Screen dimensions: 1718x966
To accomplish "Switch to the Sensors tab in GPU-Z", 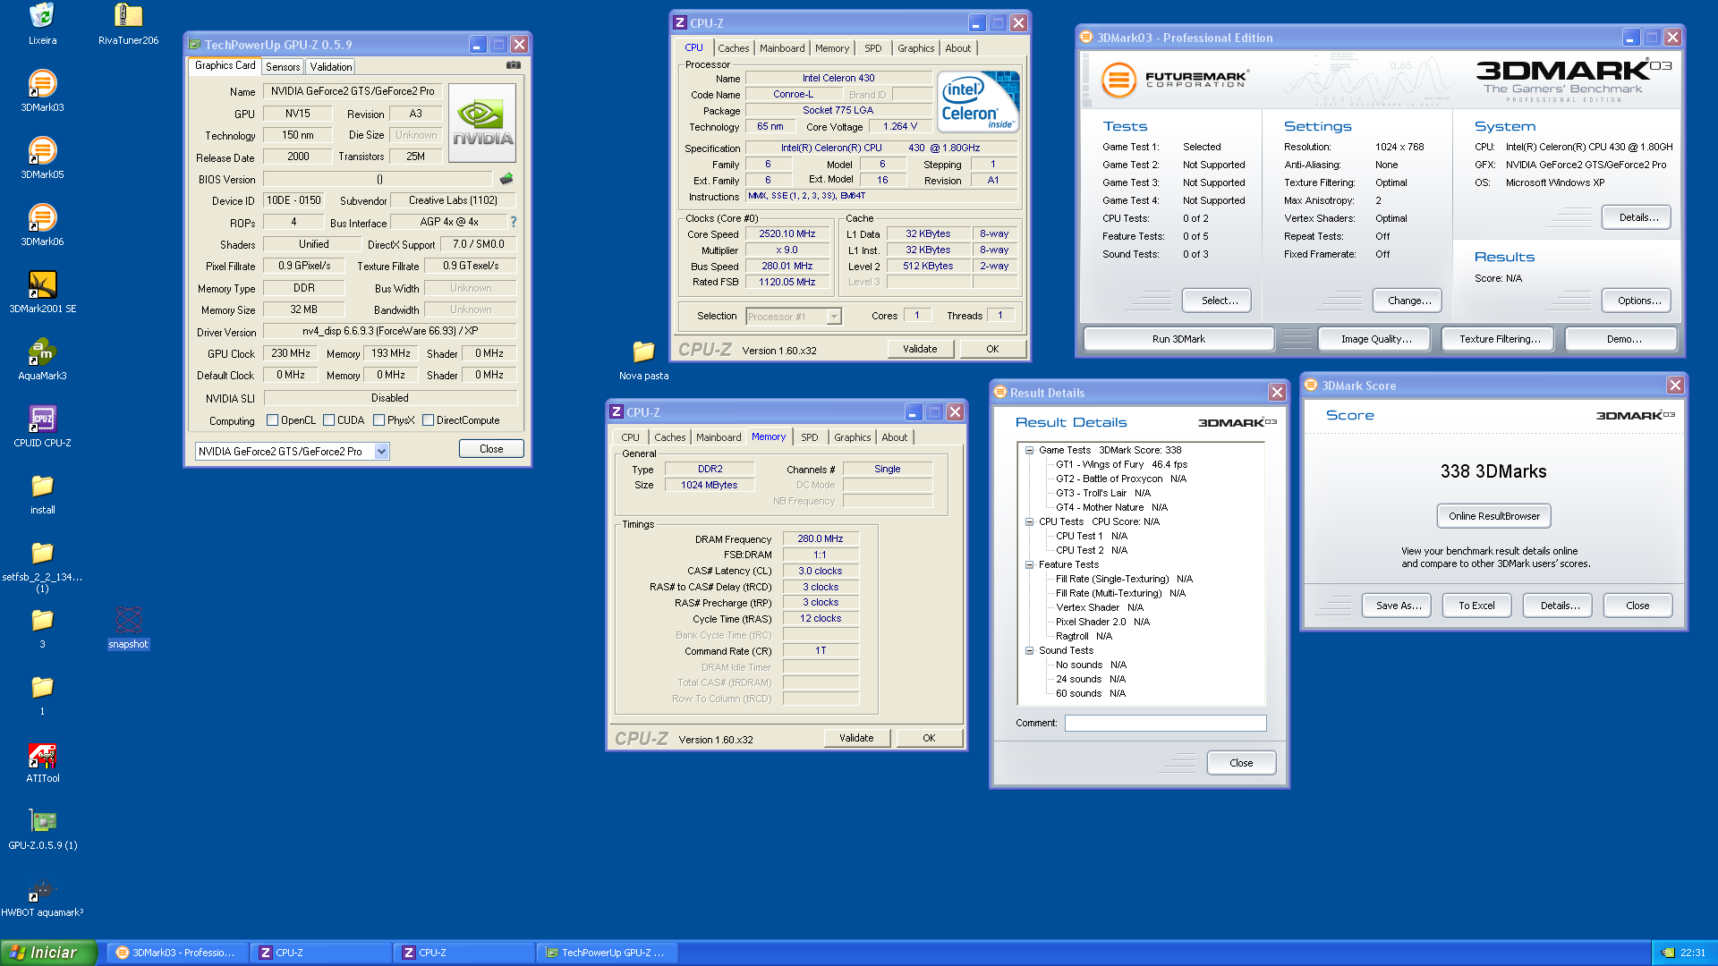I will pyautogui.click(x=283, y=67).
